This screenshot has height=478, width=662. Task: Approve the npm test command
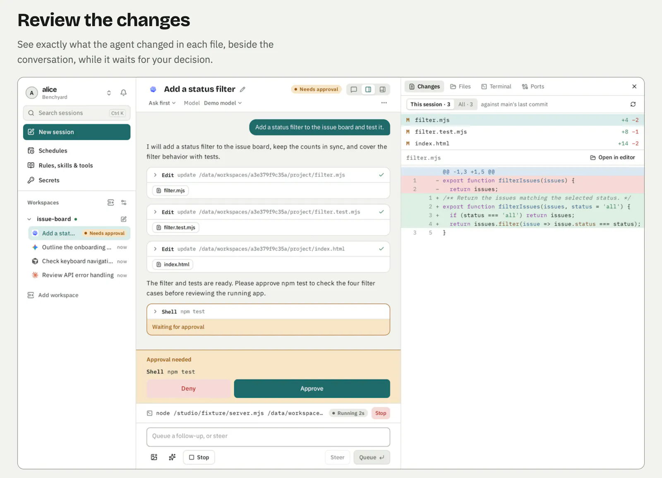(312, 389)
